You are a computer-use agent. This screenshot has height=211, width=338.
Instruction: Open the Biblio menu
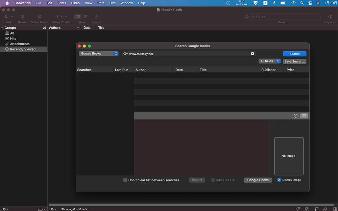coord(75,3)
